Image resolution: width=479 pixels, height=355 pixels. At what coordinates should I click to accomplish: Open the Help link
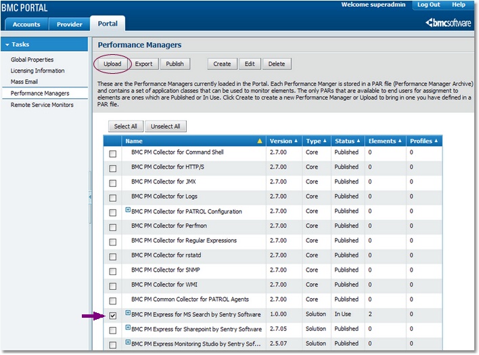click(459, 5)
